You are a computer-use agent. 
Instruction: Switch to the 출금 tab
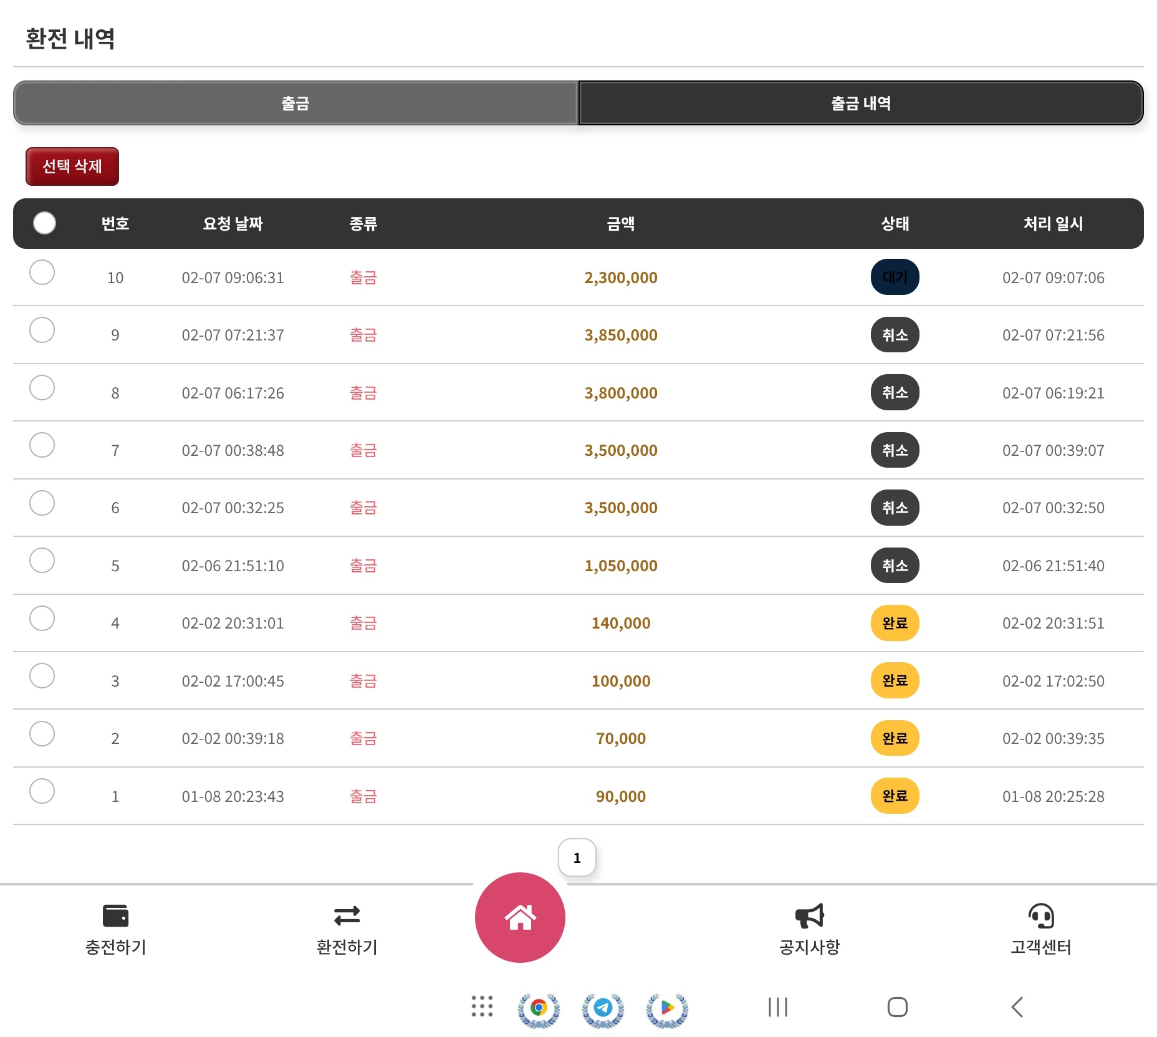295,103
